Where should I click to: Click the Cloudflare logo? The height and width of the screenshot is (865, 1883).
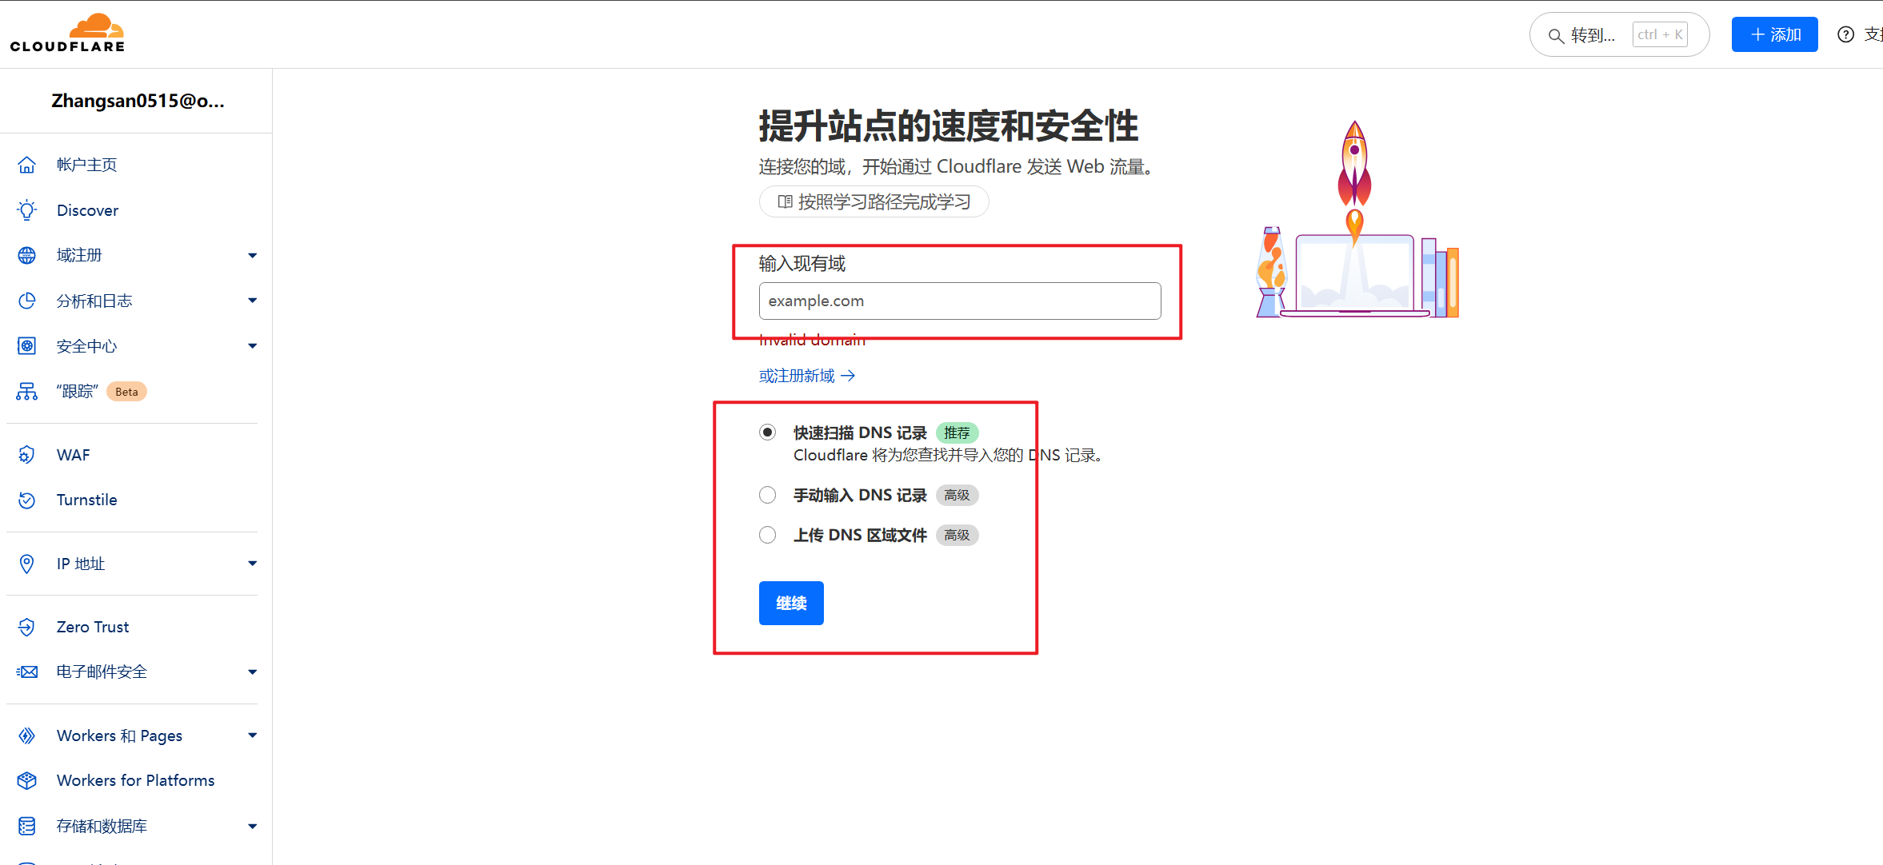click(68, 34)
